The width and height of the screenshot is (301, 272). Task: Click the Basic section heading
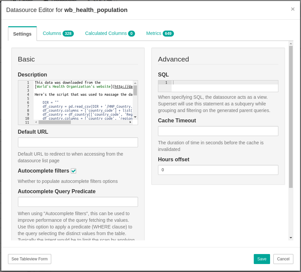point(26,59)
